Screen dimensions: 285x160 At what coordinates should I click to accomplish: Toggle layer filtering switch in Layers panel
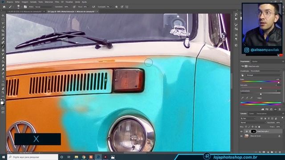(282, 118)
